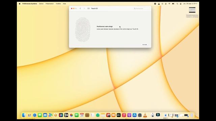This screenshot has width=216, height=121.
Task: Open the Préférences Système menu
Action: [30, 4]
